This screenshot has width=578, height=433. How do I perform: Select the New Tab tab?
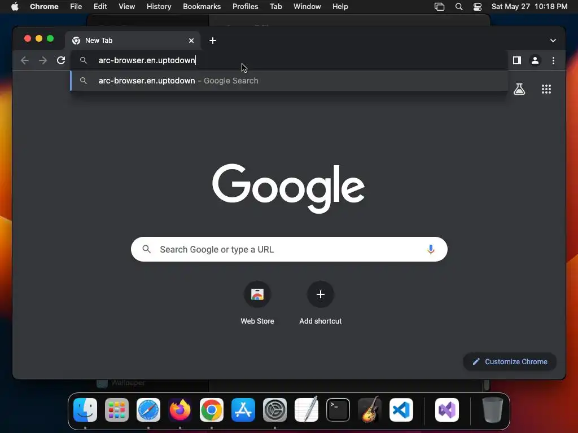point(133,41)
